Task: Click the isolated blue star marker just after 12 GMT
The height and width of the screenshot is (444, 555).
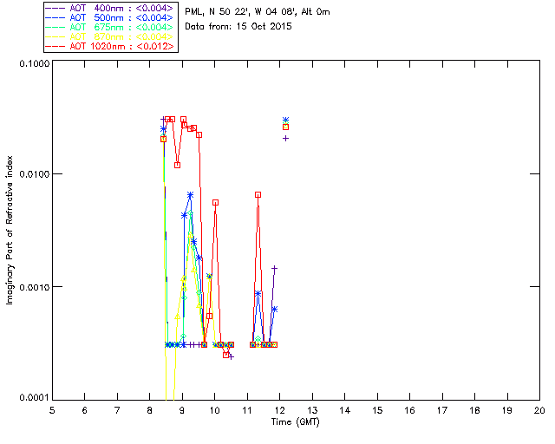Action: click(x=285, y=120)
